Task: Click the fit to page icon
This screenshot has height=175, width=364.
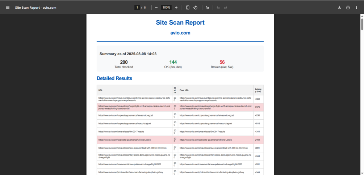Action: pos(188,8)
